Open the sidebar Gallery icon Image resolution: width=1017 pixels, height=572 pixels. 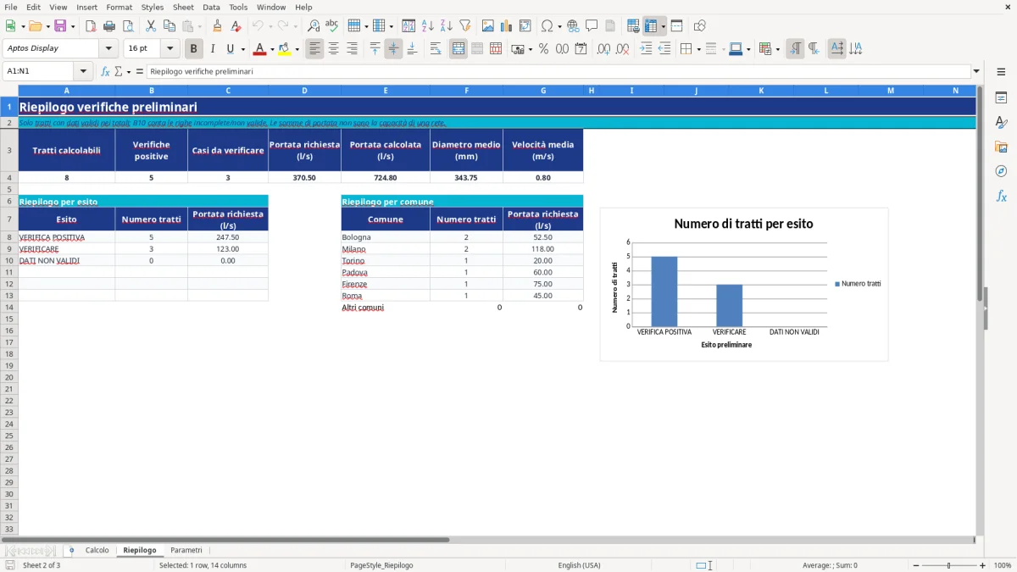pos(1001,147)
